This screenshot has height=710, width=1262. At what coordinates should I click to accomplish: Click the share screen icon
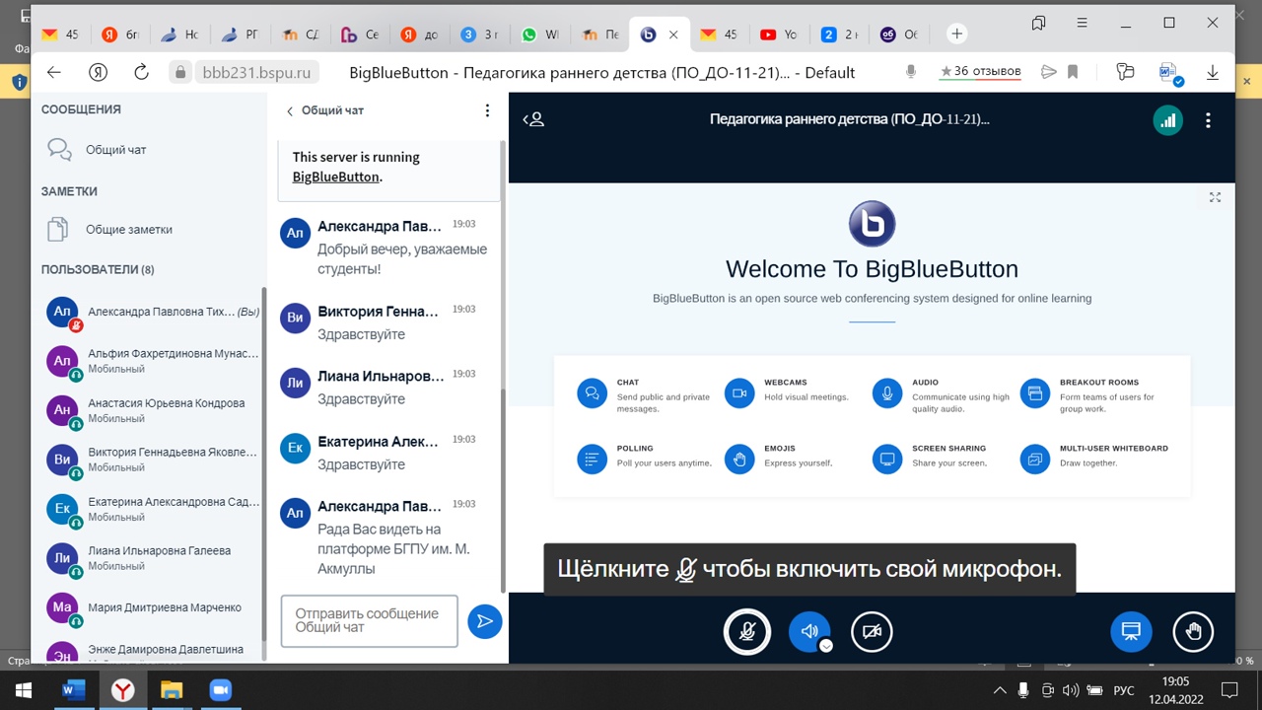pyautogui.click(x=1131, y=632)
